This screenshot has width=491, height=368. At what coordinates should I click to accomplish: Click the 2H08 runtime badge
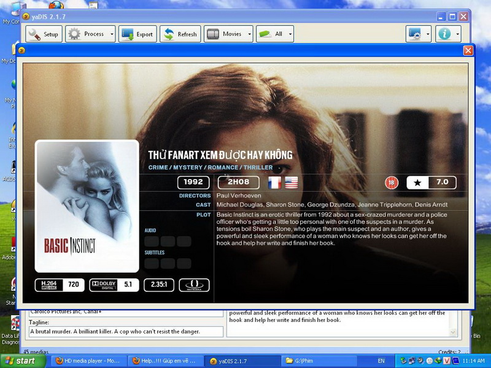pos(238,182)
